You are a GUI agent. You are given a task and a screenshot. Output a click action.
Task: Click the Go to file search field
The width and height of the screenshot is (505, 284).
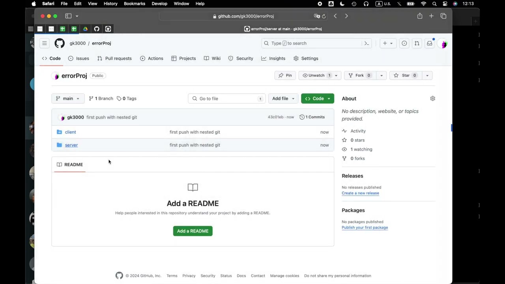coord(227,99)
